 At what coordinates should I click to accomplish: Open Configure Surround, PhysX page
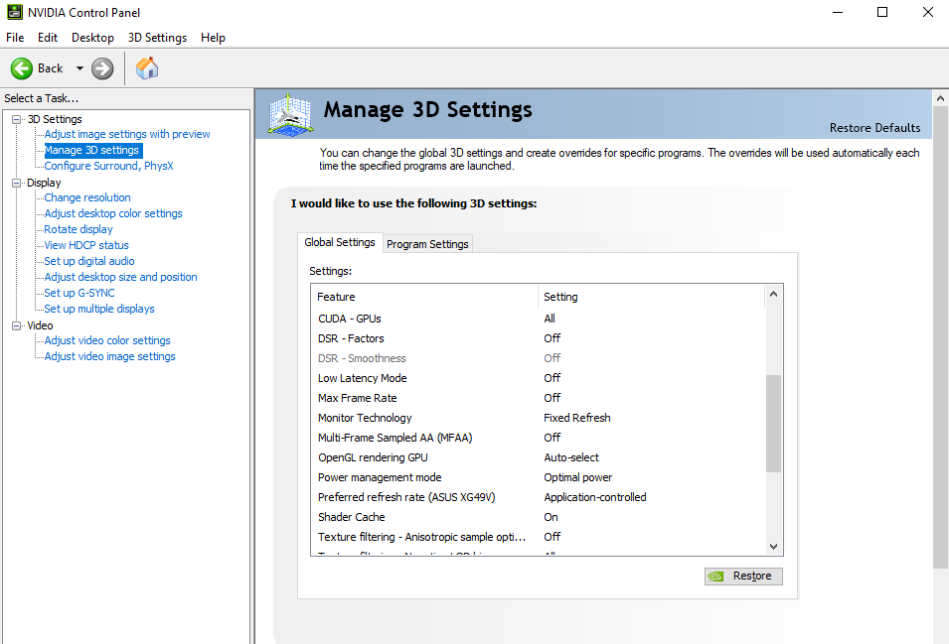[108, 166]
